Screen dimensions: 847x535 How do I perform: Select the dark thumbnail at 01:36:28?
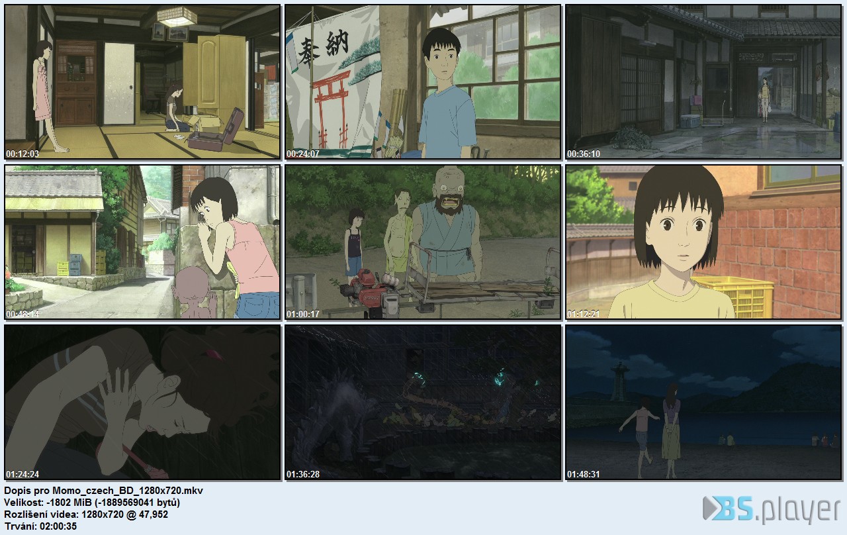click(x=423, y=403)
